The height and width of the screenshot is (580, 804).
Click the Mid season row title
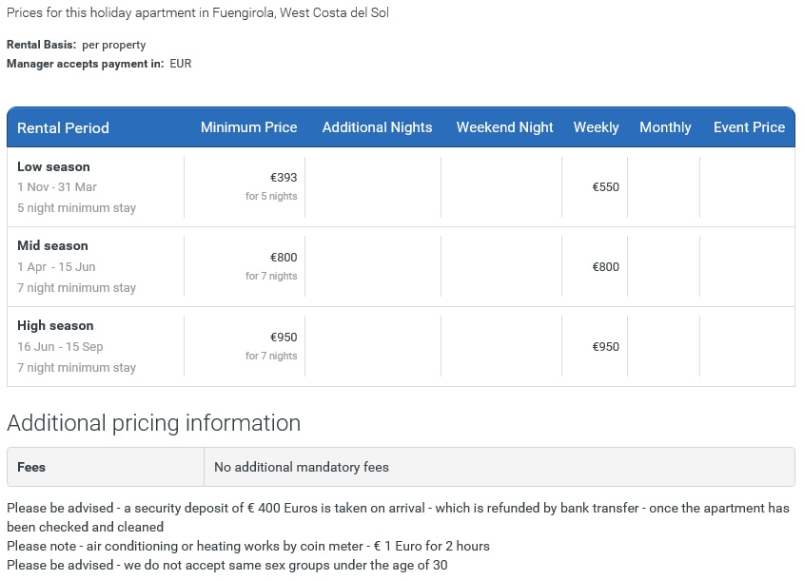point(52,245)
